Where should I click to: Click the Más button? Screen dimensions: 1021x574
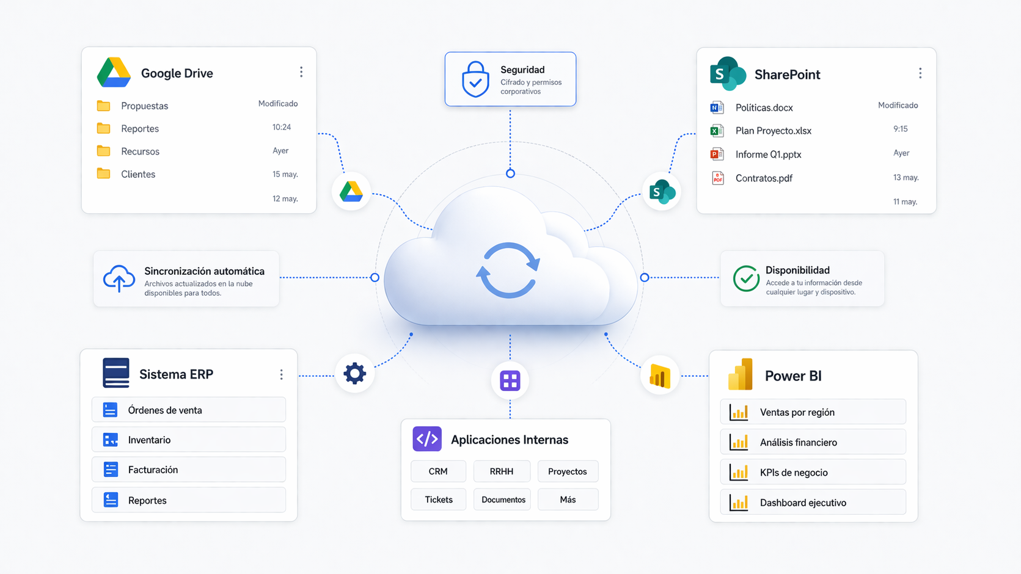point(568,499)
